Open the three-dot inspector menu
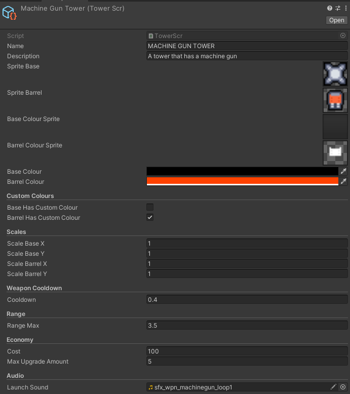 [x=346, y=8]
